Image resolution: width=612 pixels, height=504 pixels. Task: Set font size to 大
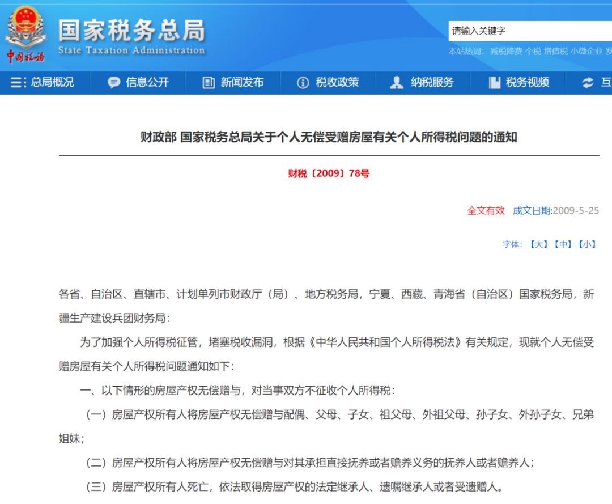(x=539, y=244)
